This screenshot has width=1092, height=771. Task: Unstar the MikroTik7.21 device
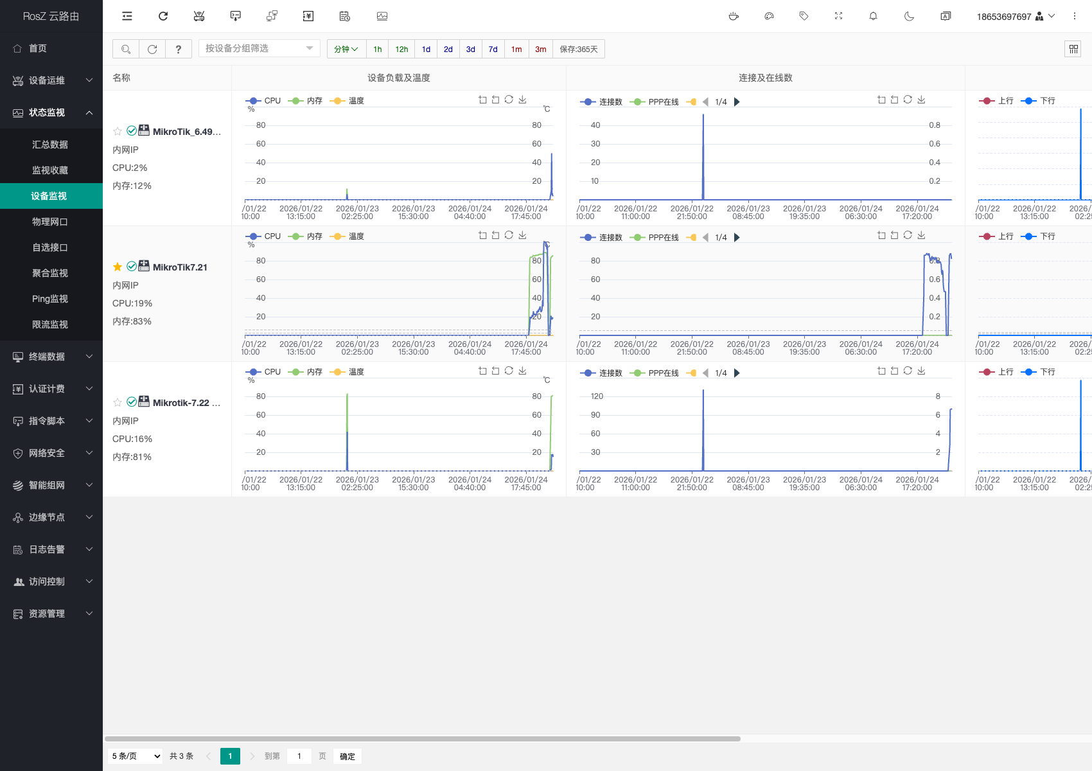coord(118,267)
